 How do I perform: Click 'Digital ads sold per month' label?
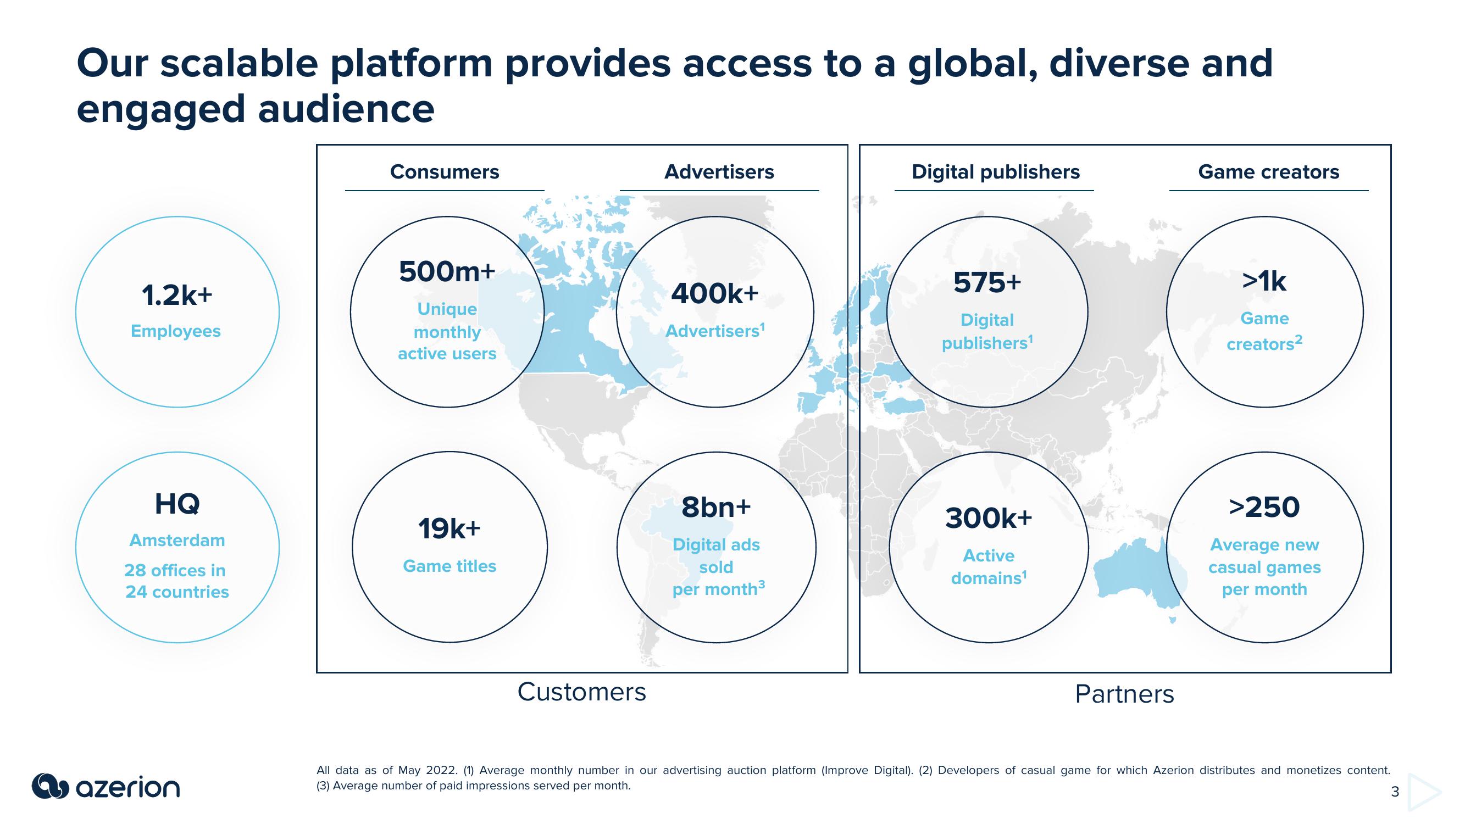[718, 567]
